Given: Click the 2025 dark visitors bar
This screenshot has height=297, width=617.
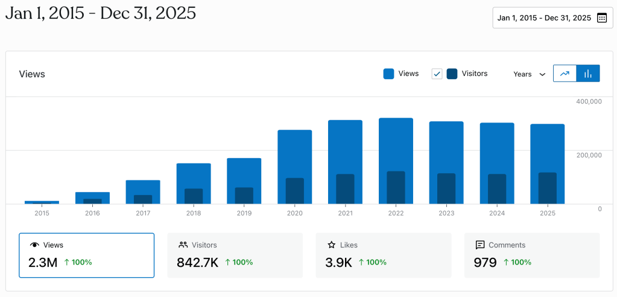Looking at the screenshot, I should (x=548, y=188).
